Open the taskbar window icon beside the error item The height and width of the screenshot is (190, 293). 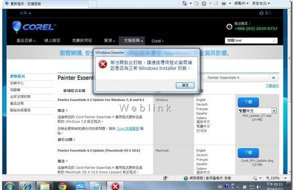pyautogui.click(x=98, y=186)
